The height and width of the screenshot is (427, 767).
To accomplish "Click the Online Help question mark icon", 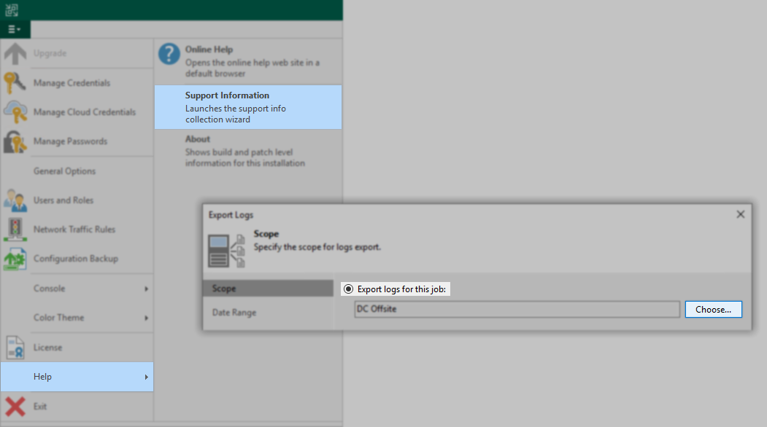I will 169,54.
